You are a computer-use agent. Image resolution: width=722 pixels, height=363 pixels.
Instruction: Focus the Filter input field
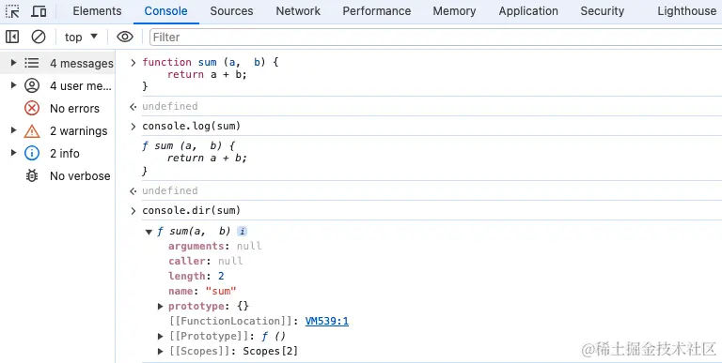click(x=435, y=38)
